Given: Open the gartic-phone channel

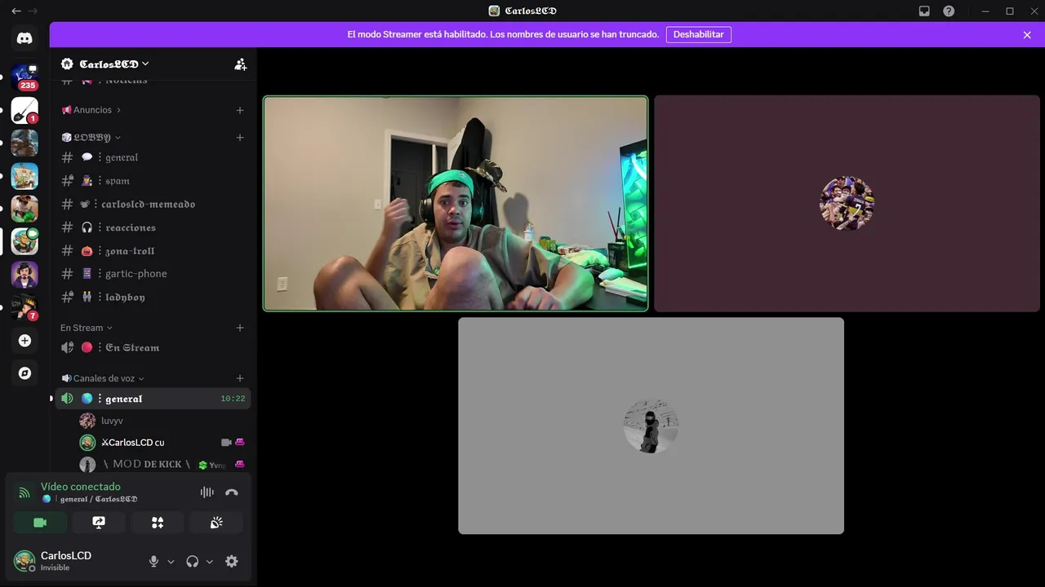Looking at the screenshot, I should 151,274.
